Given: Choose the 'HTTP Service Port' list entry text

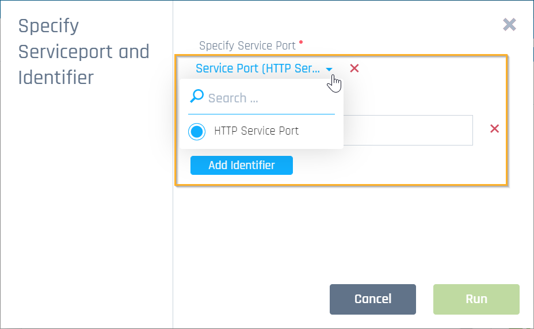Looking at the screenshot, I should tap(256, 131).
